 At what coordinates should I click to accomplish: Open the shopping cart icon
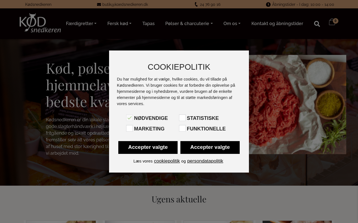pyautogui.click(x=332, y=22)
